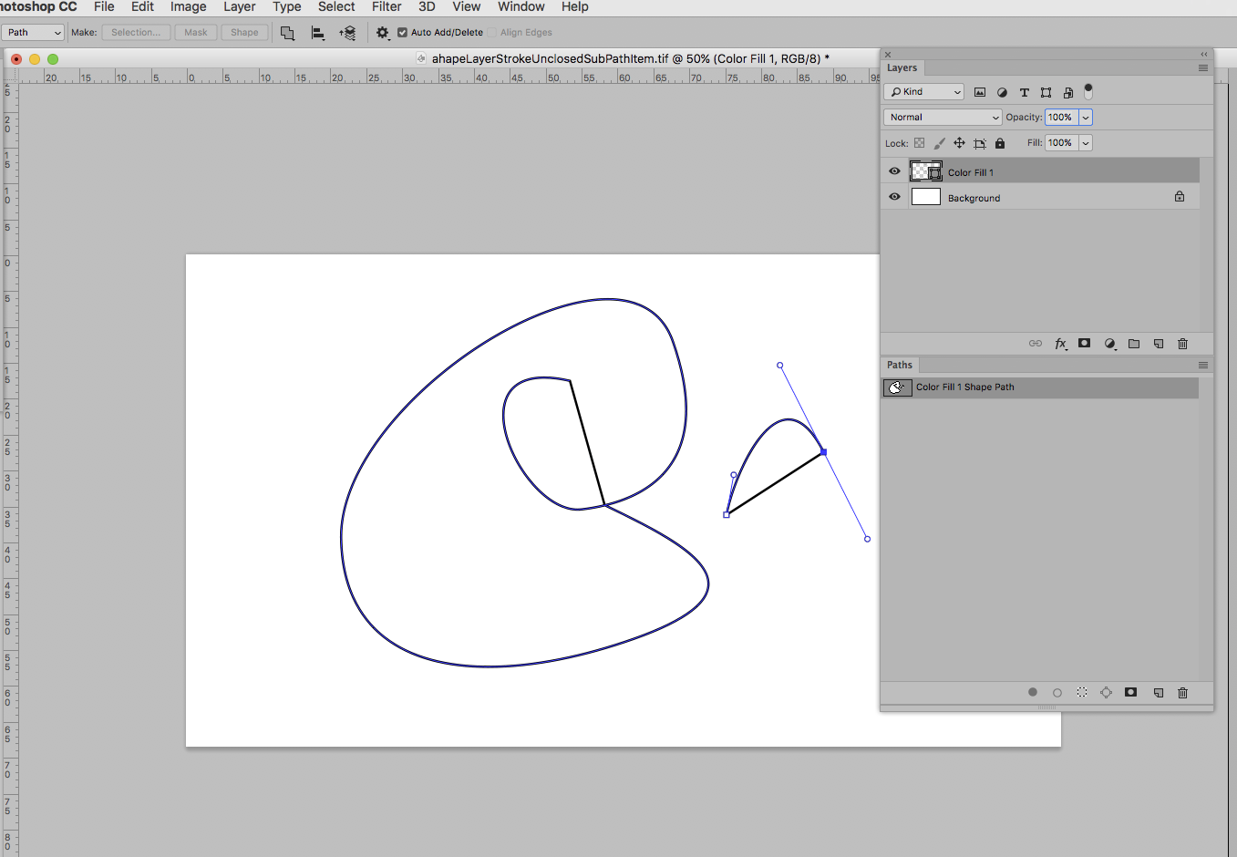Toggle the Auto Add/Delete checkbox
Image resolution: width=1237 pixels, height=857 pixels.
point(402,31)
